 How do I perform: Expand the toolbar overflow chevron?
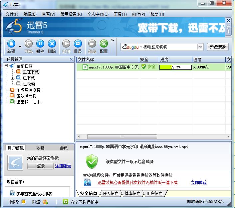pyautogui.click(x=113, y=41)
